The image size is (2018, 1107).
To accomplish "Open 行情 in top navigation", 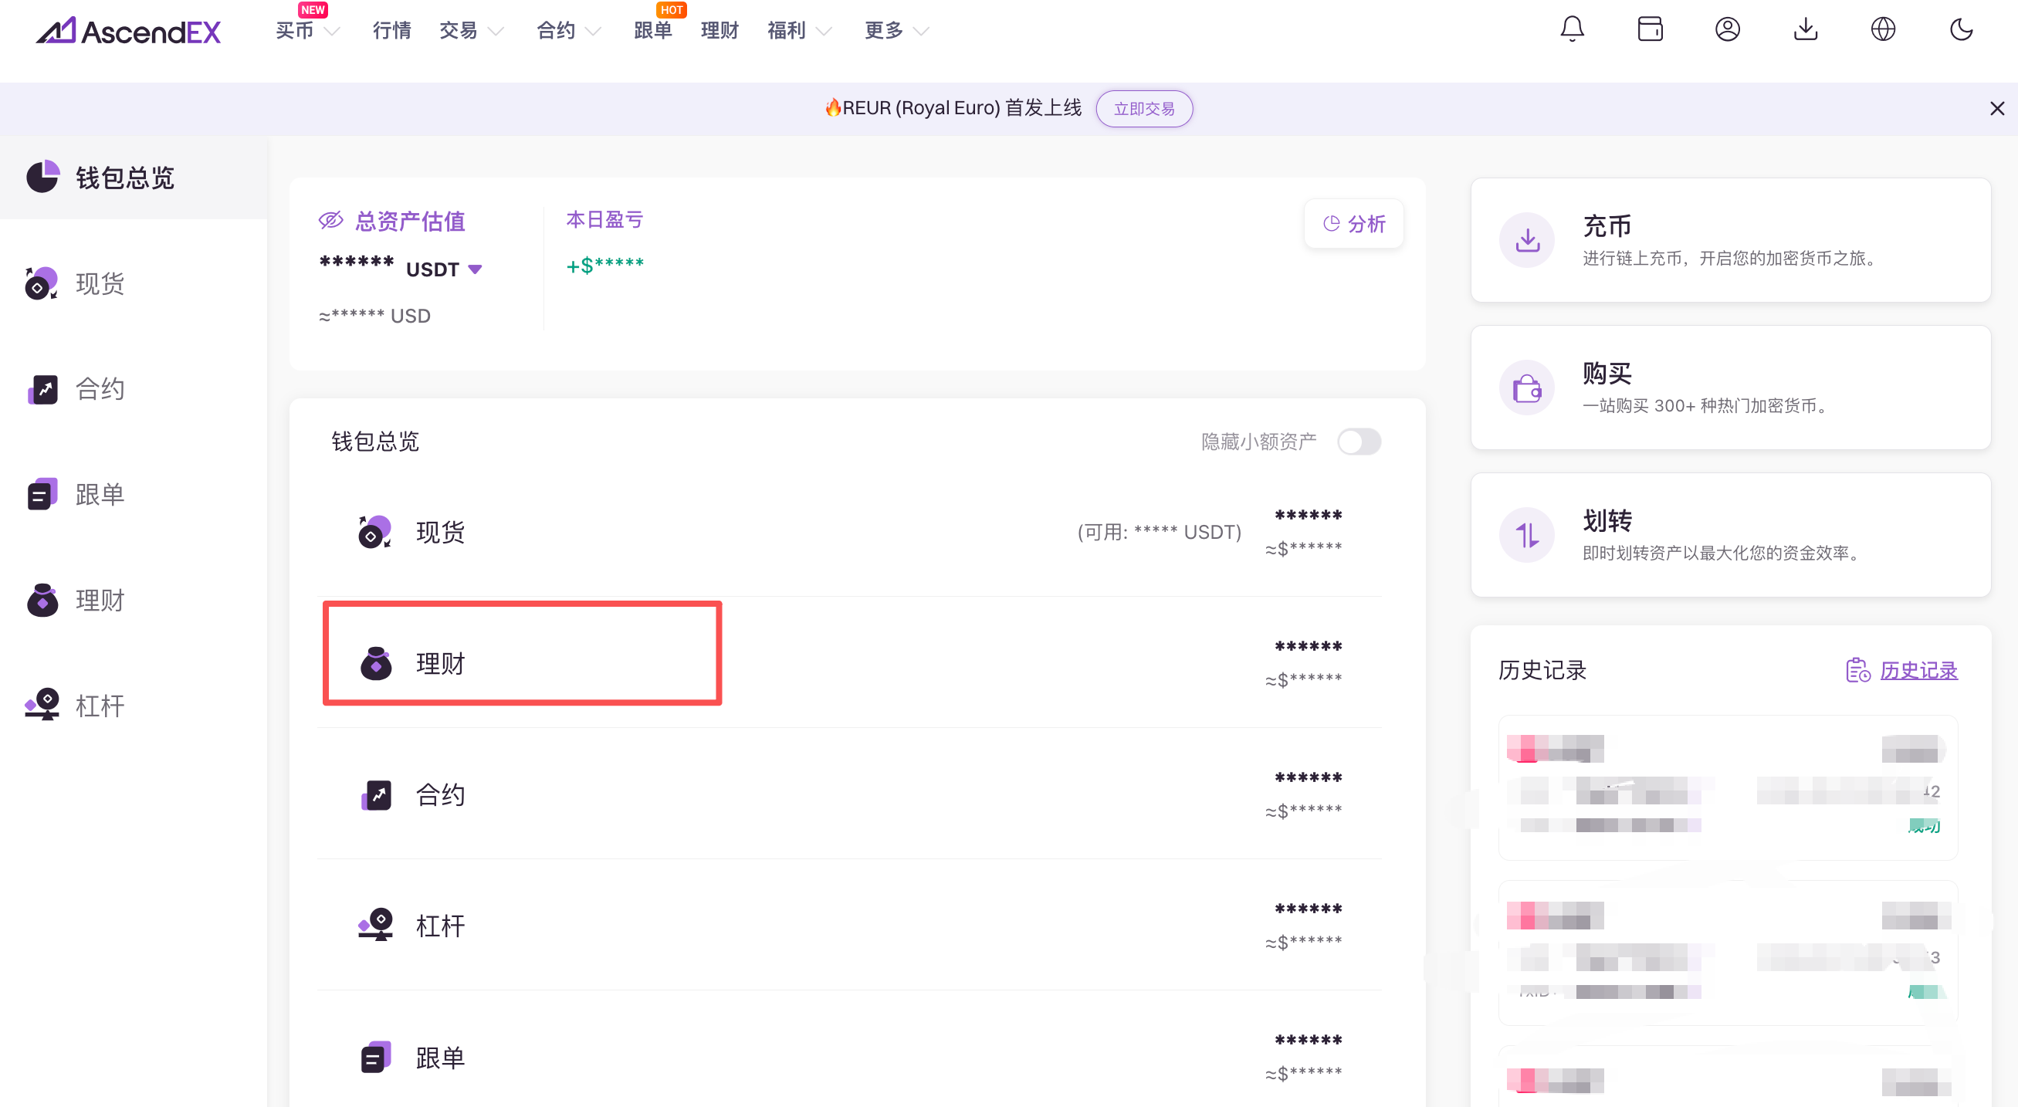I will [x=391, y=32].
